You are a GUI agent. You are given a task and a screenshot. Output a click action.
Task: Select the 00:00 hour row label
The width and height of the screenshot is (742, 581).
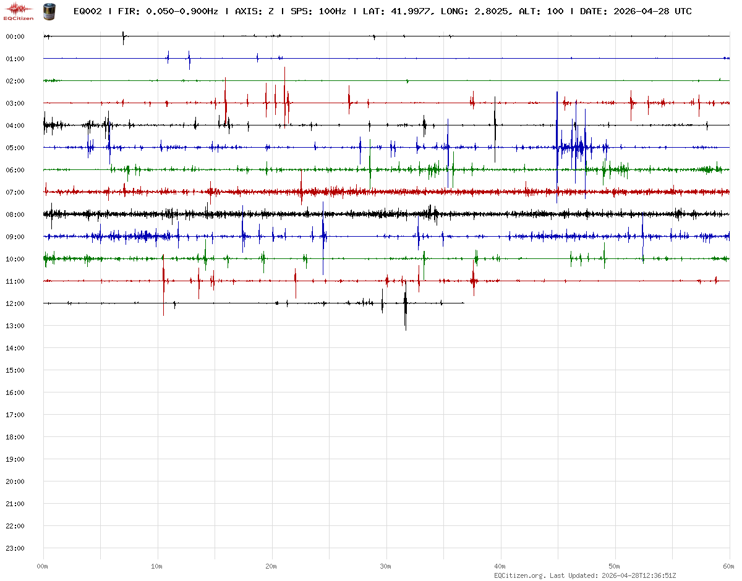click(15, 36)
